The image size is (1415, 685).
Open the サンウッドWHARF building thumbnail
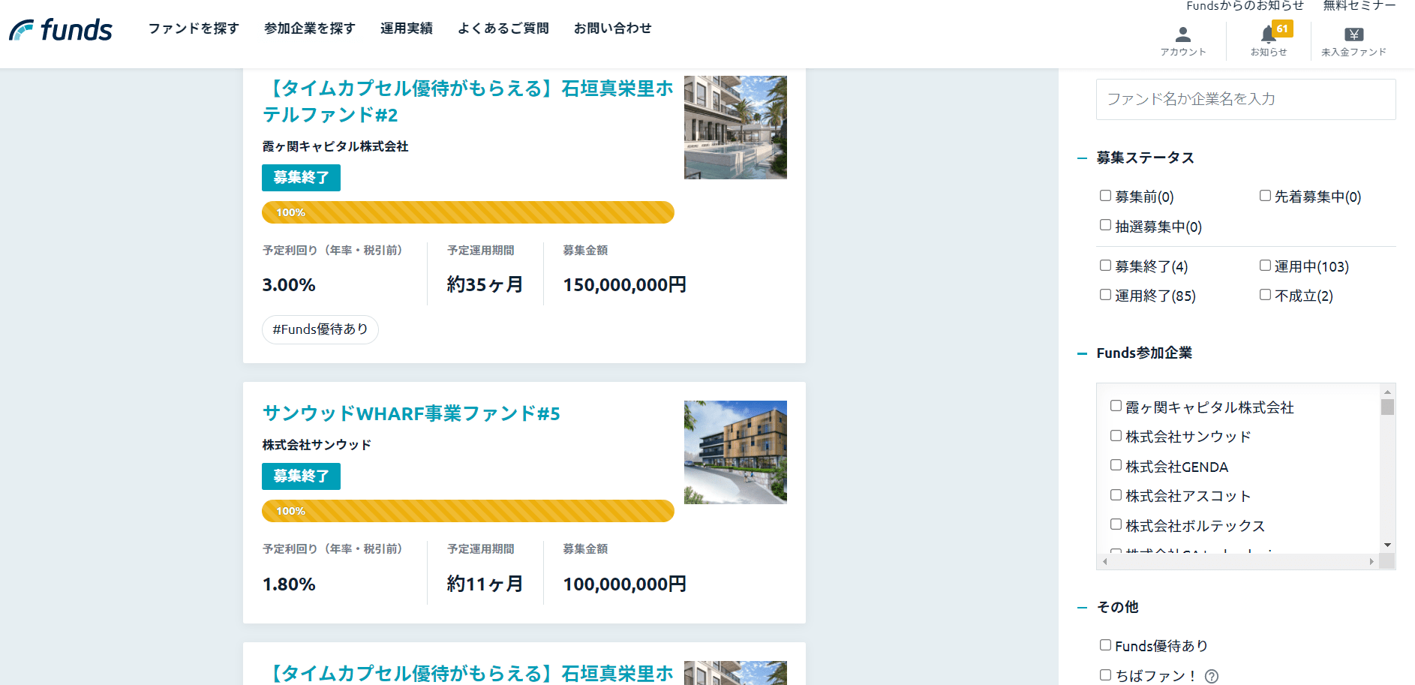coord(735,452)
